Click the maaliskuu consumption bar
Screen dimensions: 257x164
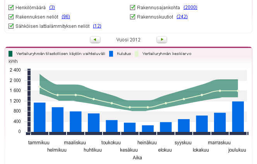pyautogui.click(x=75, y=122)
